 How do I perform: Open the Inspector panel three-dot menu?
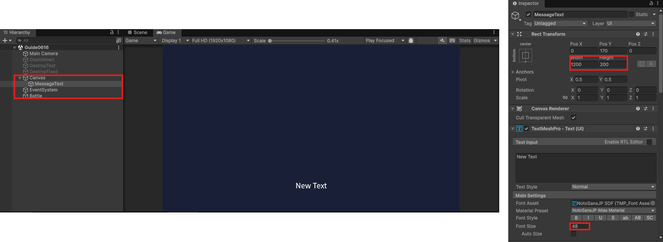(x=658, y=3)
